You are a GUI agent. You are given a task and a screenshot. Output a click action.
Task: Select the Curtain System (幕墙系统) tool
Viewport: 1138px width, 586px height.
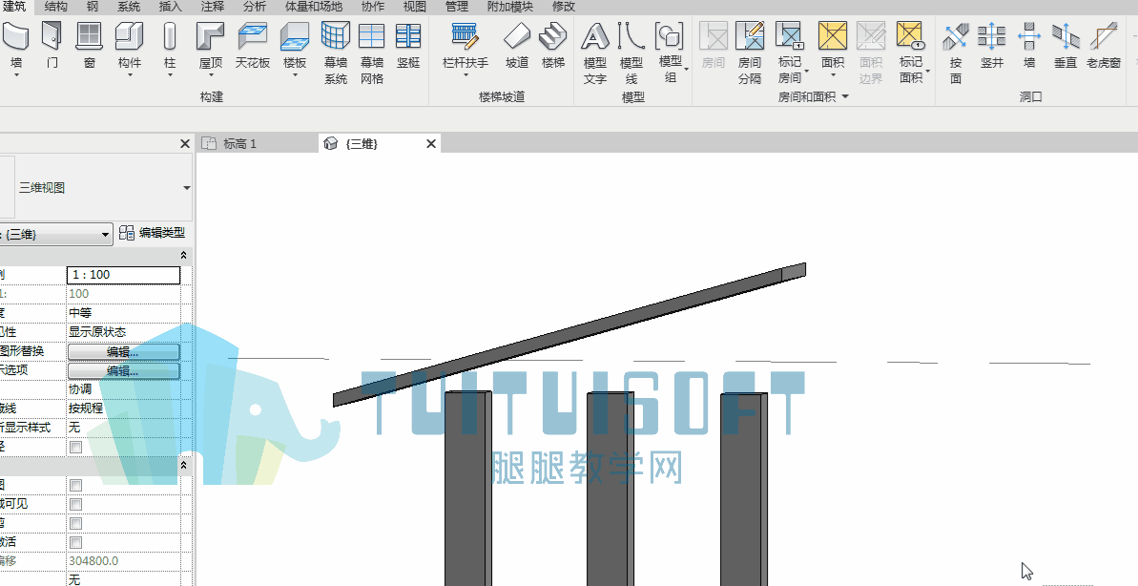336,52
